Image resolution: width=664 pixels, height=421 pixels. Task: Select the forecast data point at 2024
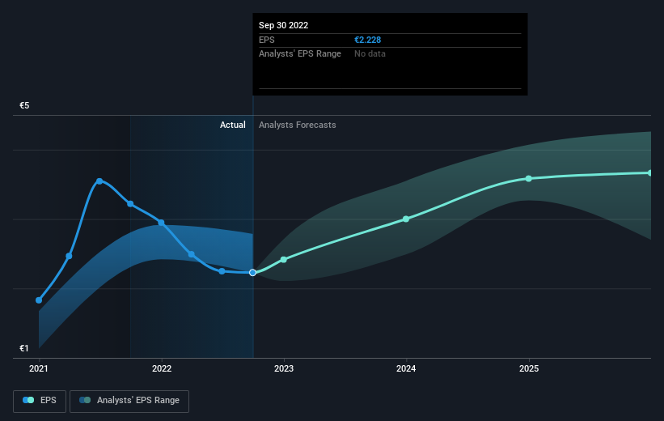click(x=406, y=219)
